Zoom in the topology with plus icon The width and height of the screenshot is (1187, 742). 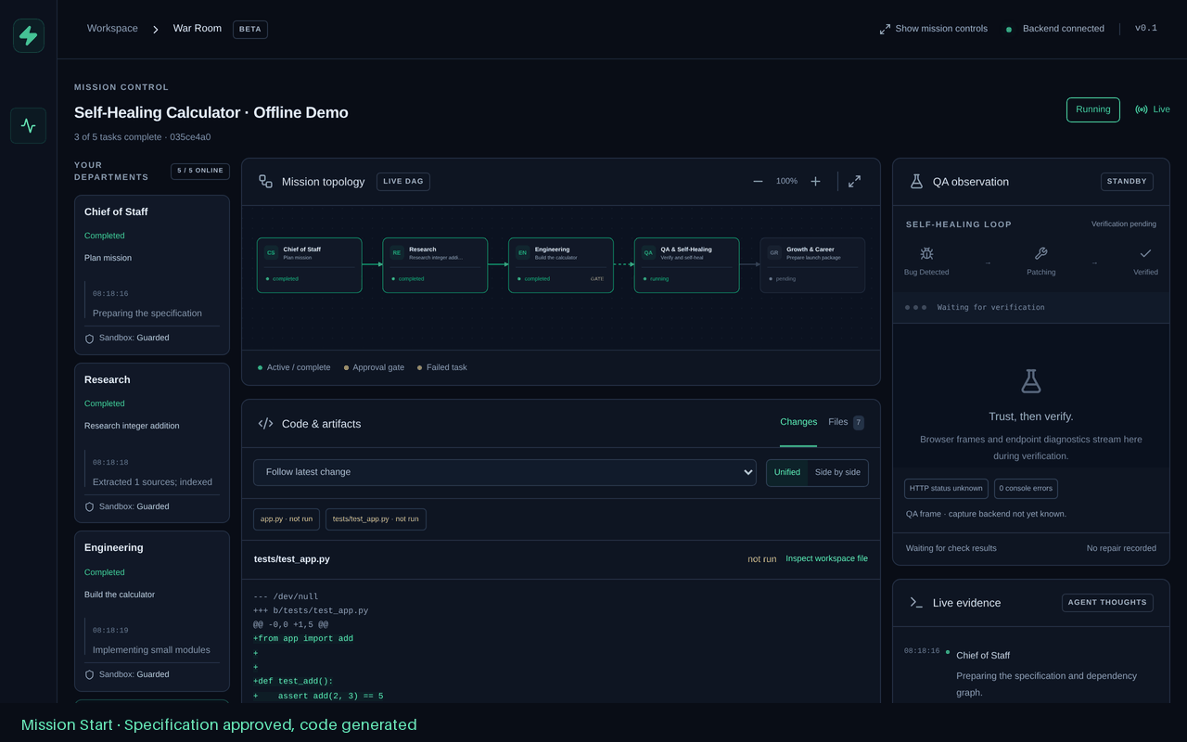click(x=816, y=182)
